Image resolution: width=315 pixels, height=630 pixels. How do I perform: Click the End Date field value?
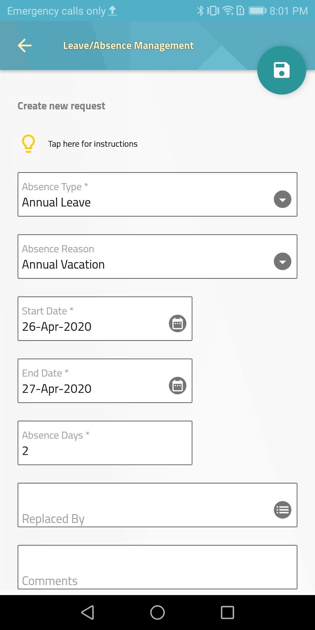tap(57, 389)
